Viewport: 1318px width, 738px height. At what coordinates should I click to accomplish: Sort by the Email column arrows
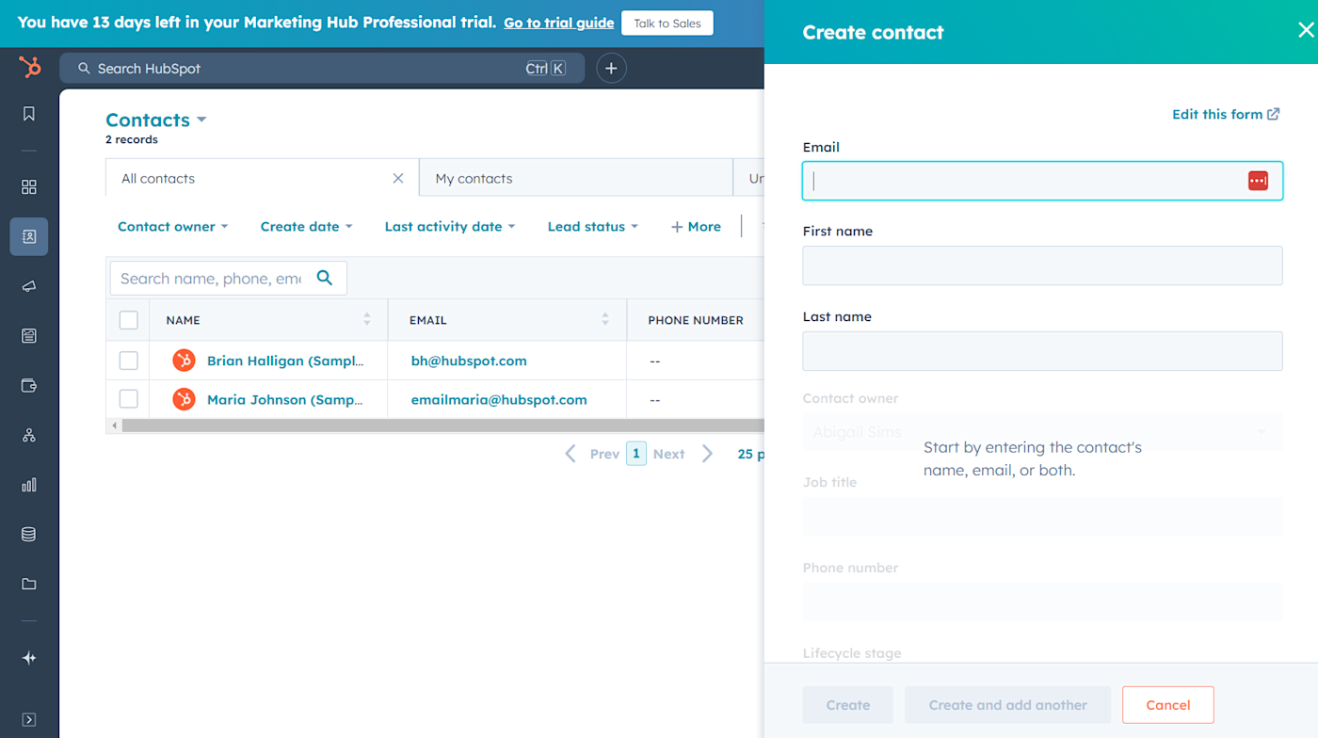point(605,320)
